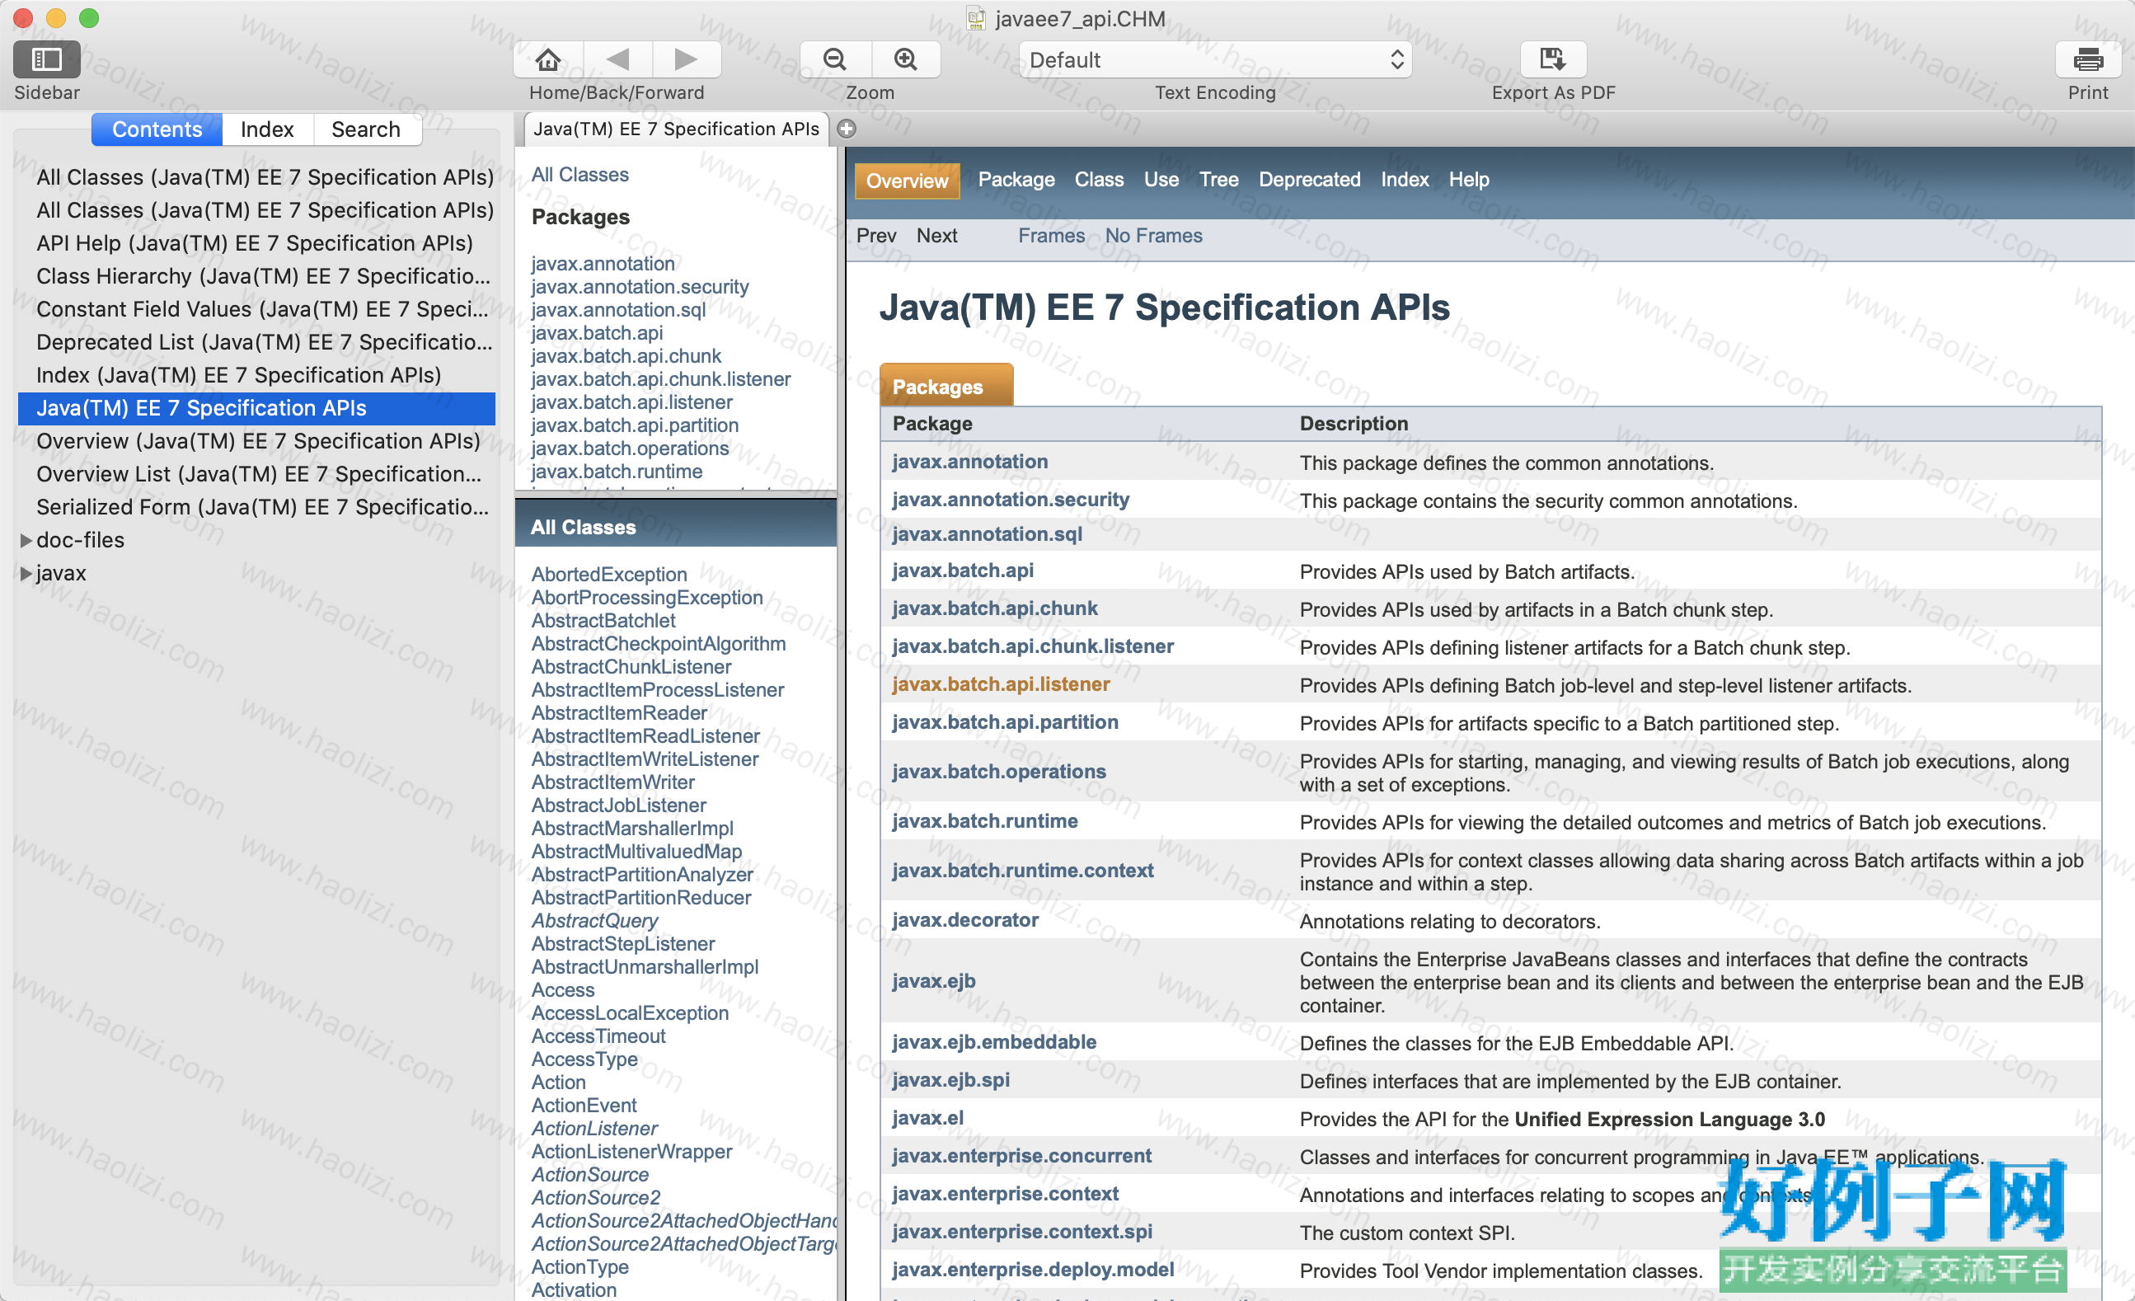2135x1301 pixels.
Task: Zoom out with the minus magnifier
Action: point(834,59)
